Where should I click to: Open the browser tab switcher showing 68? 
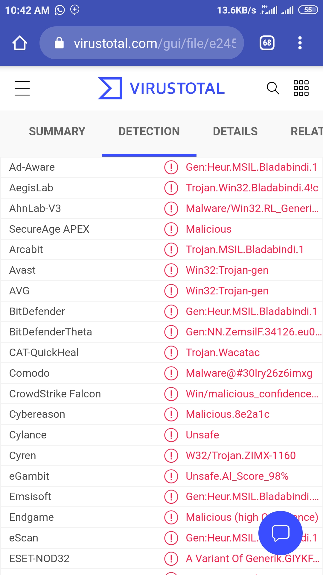(267, 43)
